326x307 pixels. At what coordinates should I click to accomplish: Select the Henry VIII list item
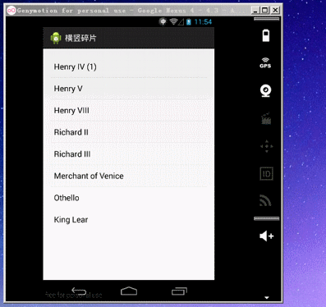[129, 111]
